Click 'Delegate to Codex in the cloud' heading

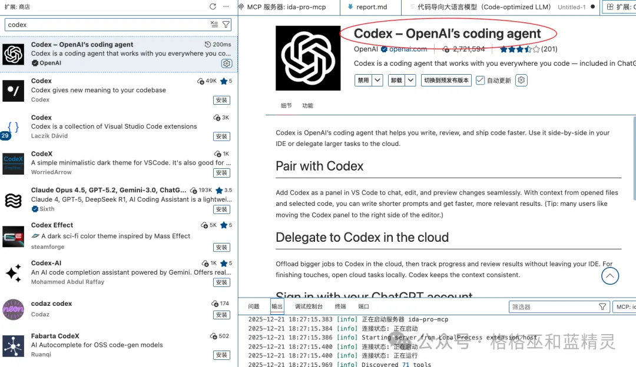[x=362, y=238]
